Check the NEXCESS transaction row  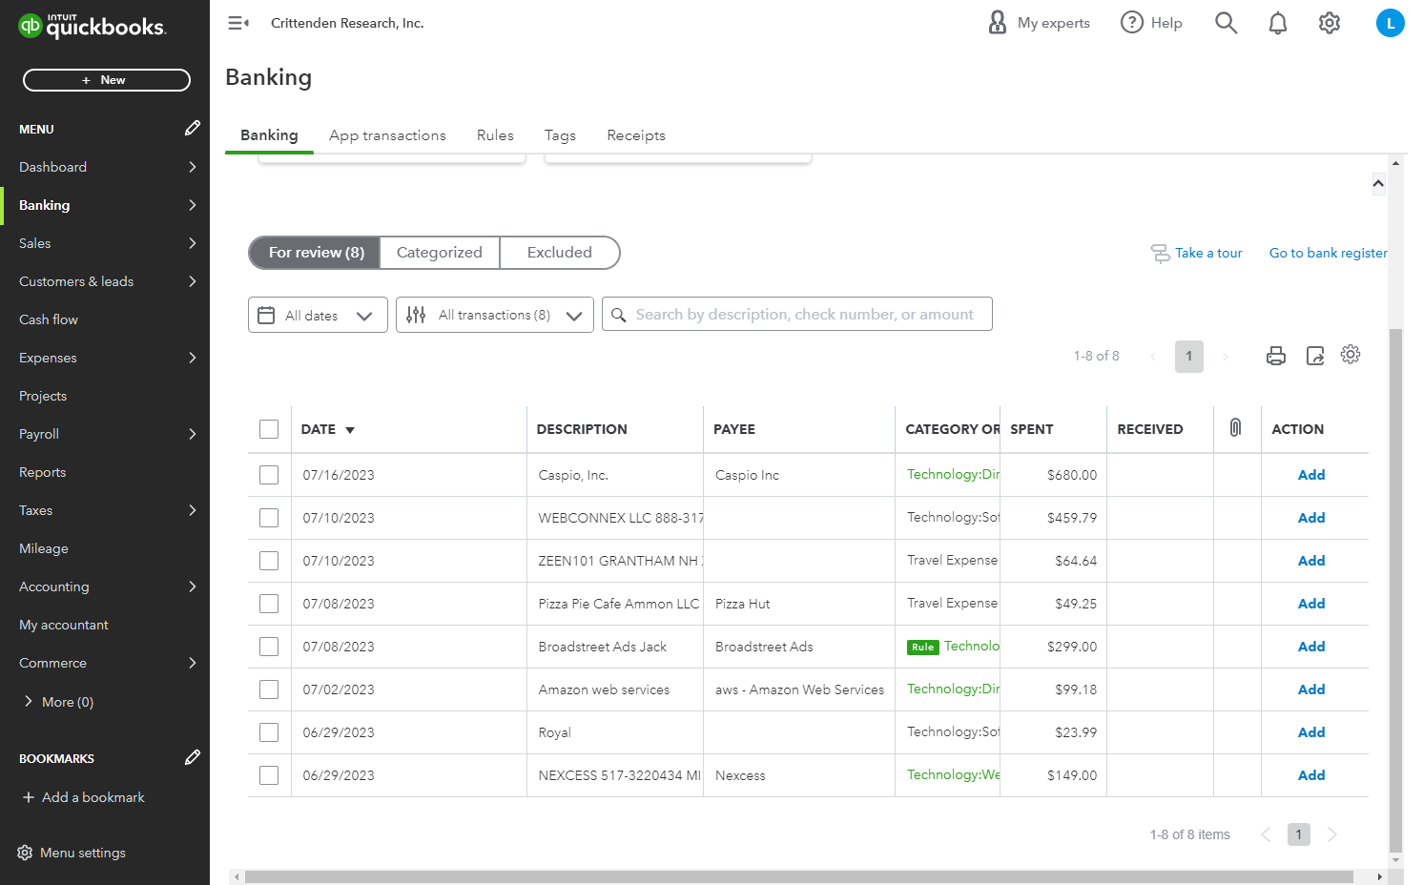tap(269, 775)
